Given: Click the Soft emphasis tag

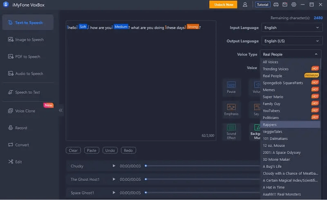Looking at the screenshot, I should click(x=83, y=27).
